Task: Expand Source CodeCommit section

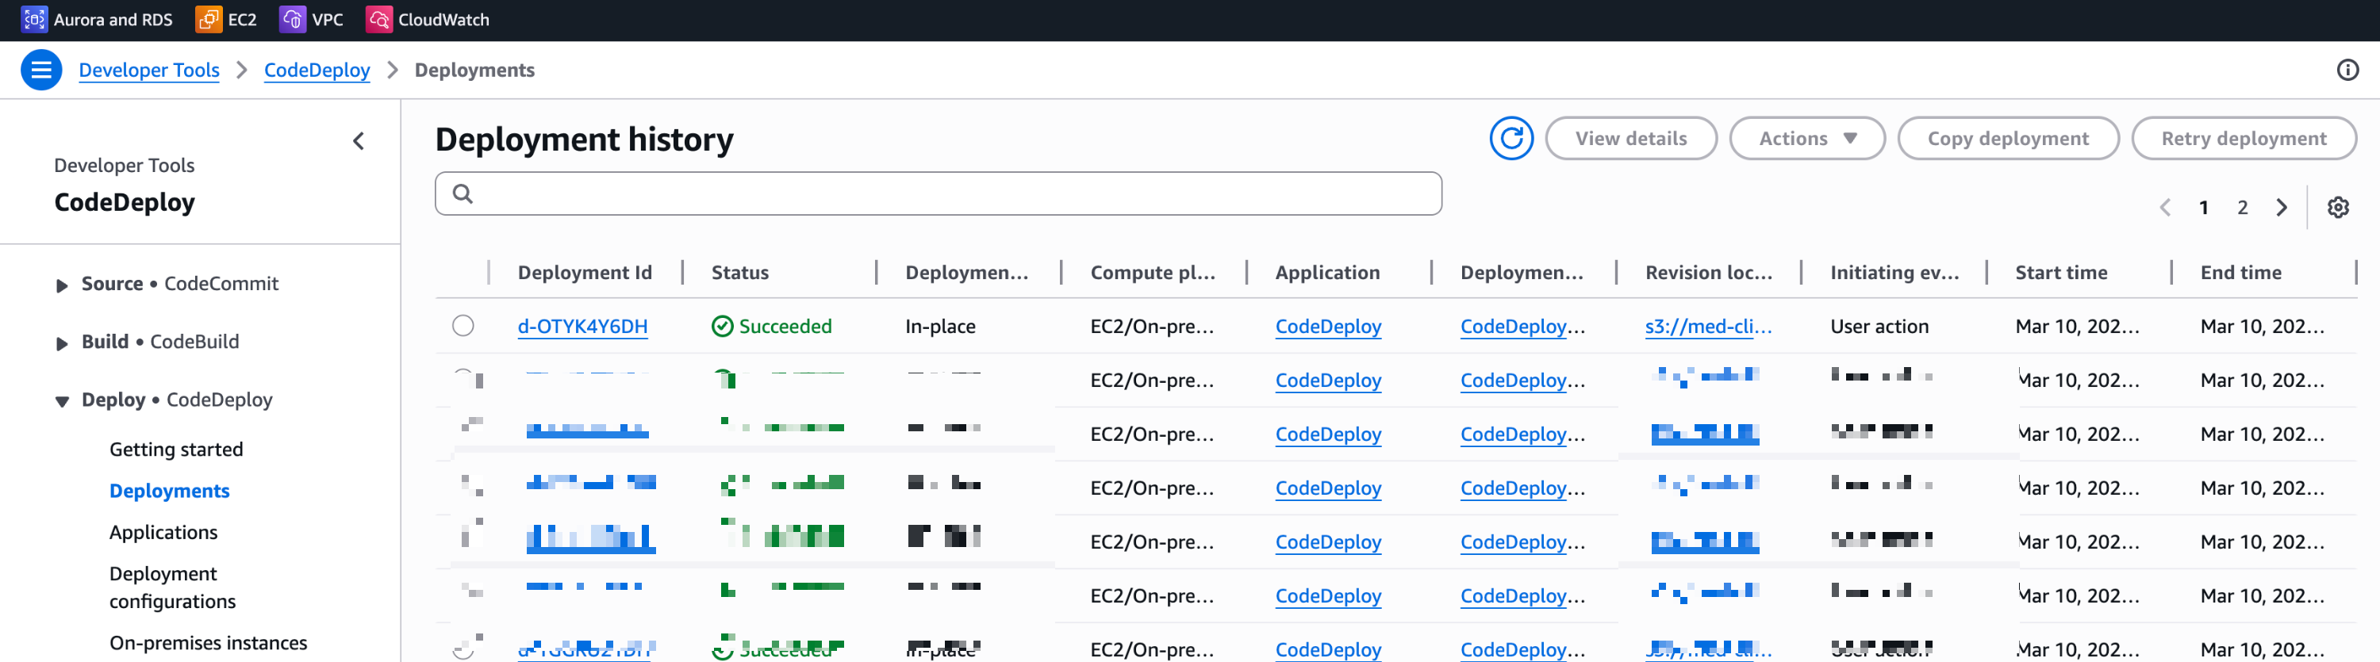Action: click(61, 285)
